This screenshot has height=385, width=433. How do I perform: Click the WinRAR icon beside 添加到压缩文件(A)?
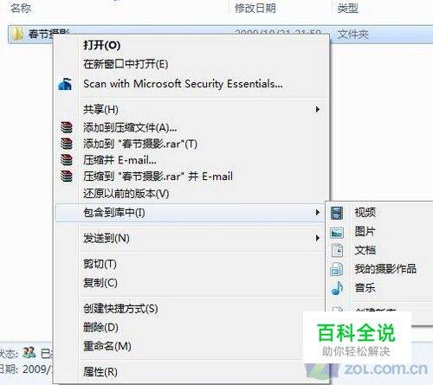coord(67,127)
